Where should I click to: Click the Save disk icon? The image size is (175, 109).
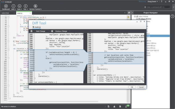(19, 6)
